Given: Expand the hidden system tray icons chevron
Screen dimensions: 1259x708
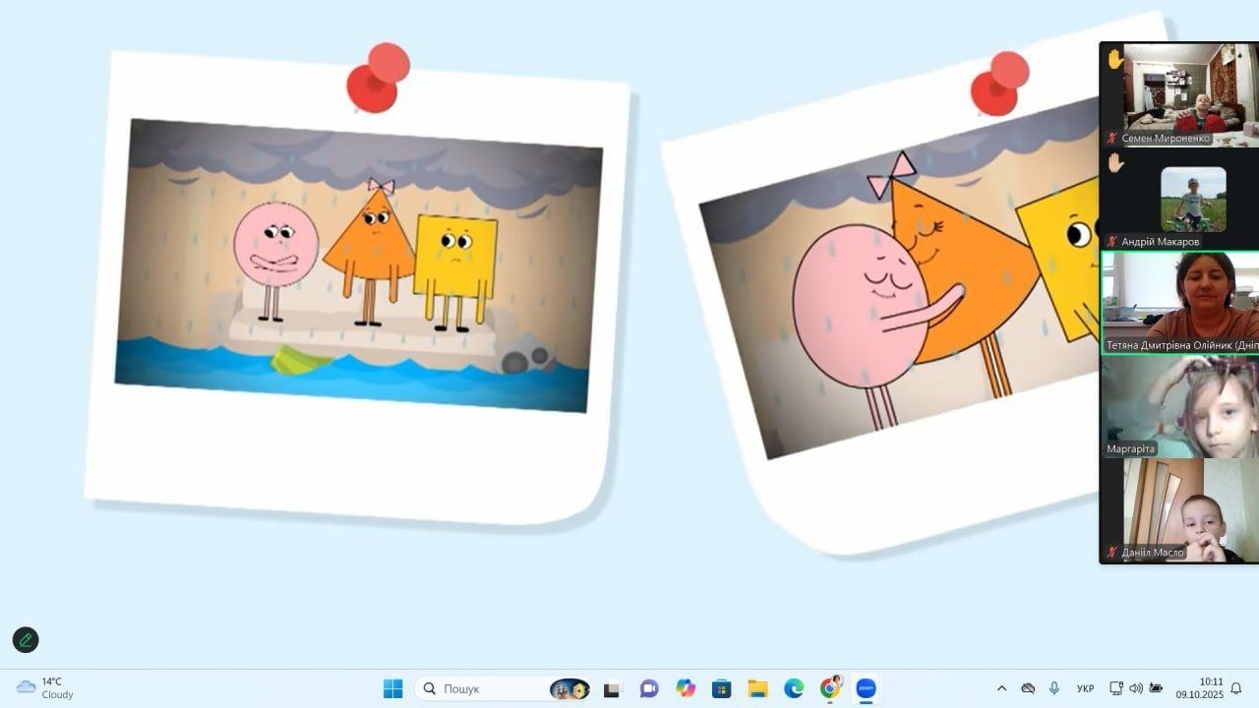Looking at the screenshot, I should (1001, 688).
